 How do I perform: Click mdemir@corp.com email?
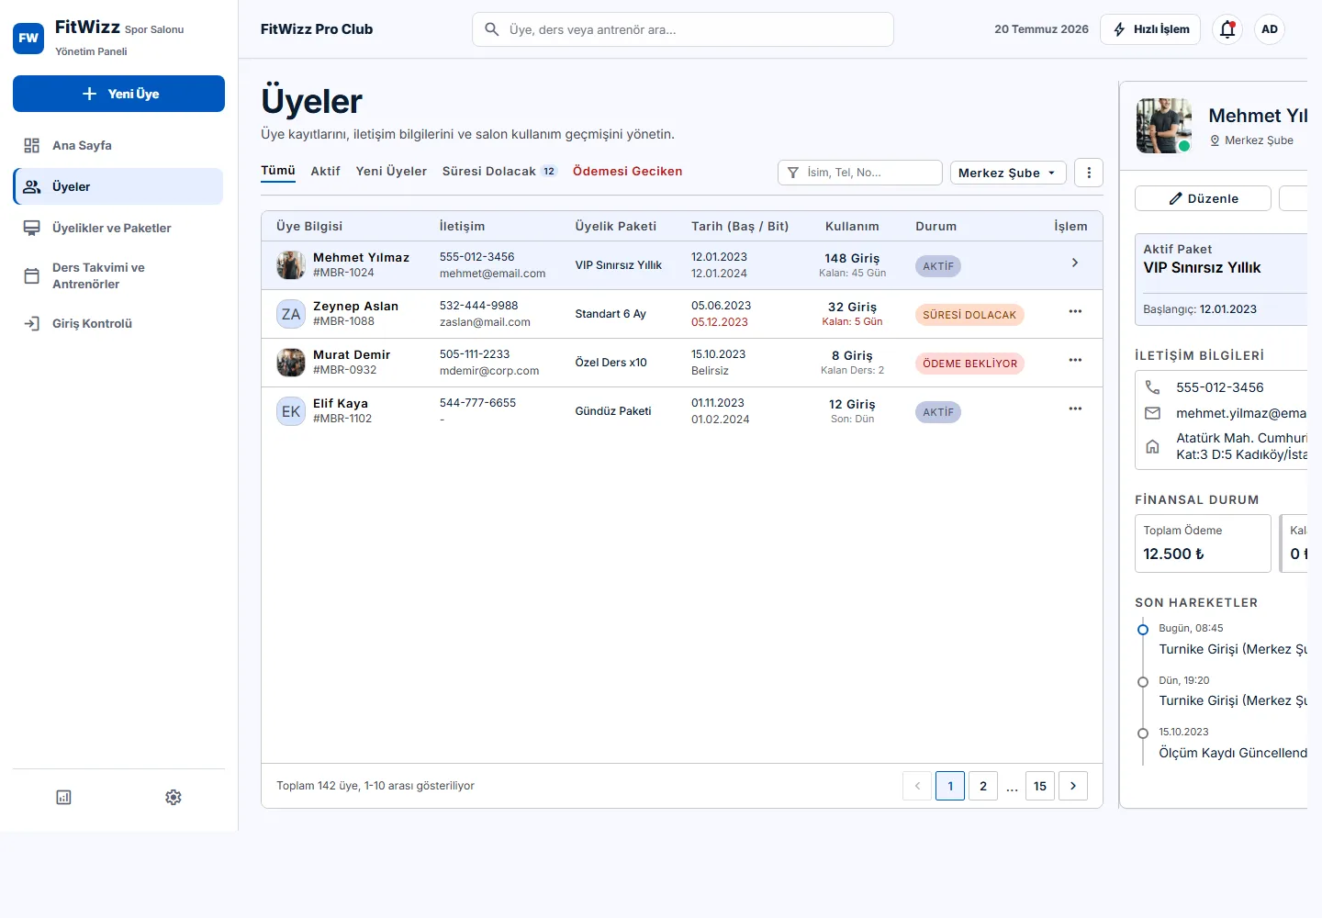(489, 371)
